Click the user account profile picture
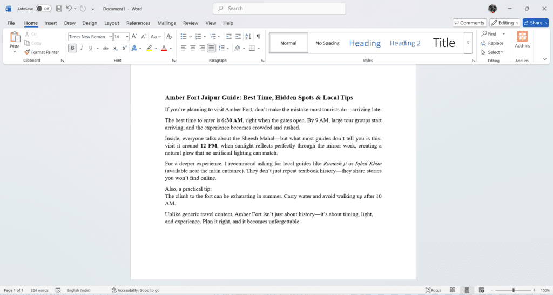This screenshot has height=295, width=553. point(493,9)
